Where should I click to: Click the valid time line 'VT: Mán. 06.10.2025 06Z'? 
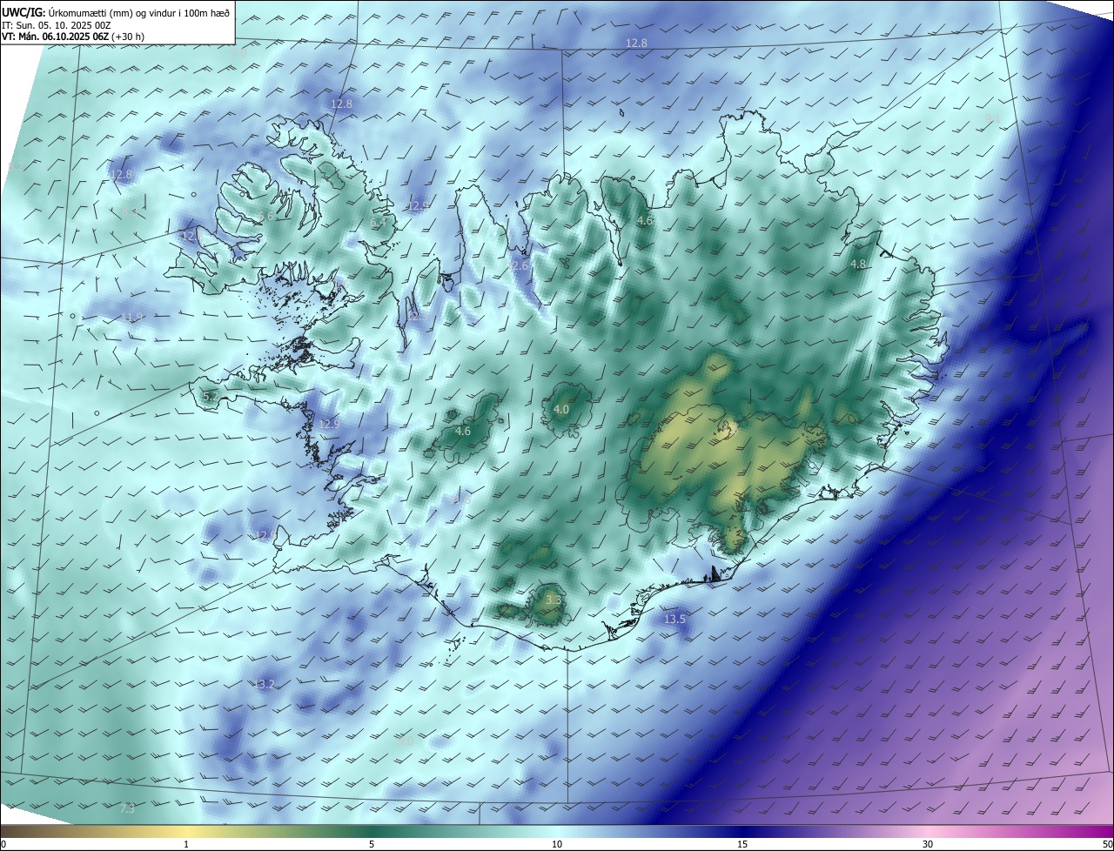point(55,36)
